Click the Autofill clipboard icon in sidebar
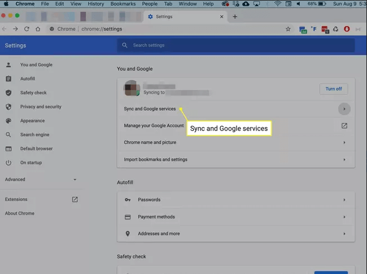Screen dimensions: 367x274 (x=8, y=79)
